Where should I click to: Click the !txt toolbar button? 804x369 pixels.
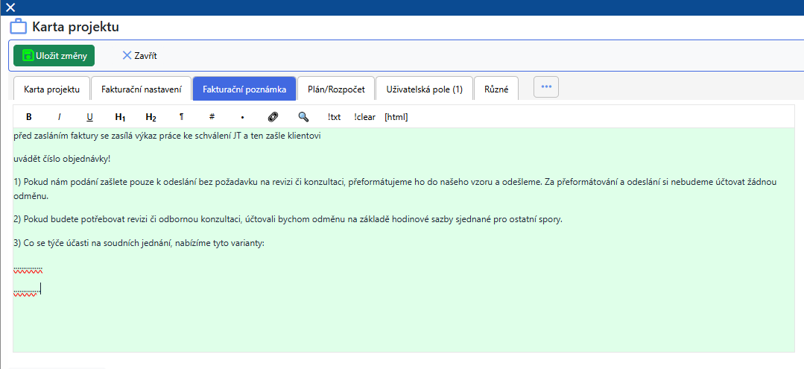(x=334, y=117)
